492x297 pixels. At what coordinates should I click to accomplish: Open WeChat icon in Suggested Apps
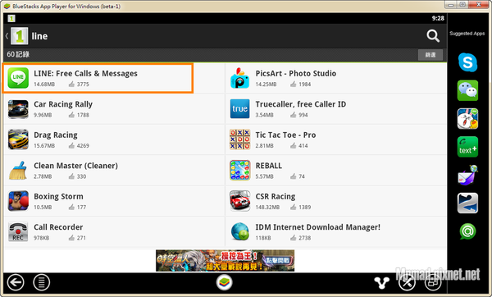[467, 91]
